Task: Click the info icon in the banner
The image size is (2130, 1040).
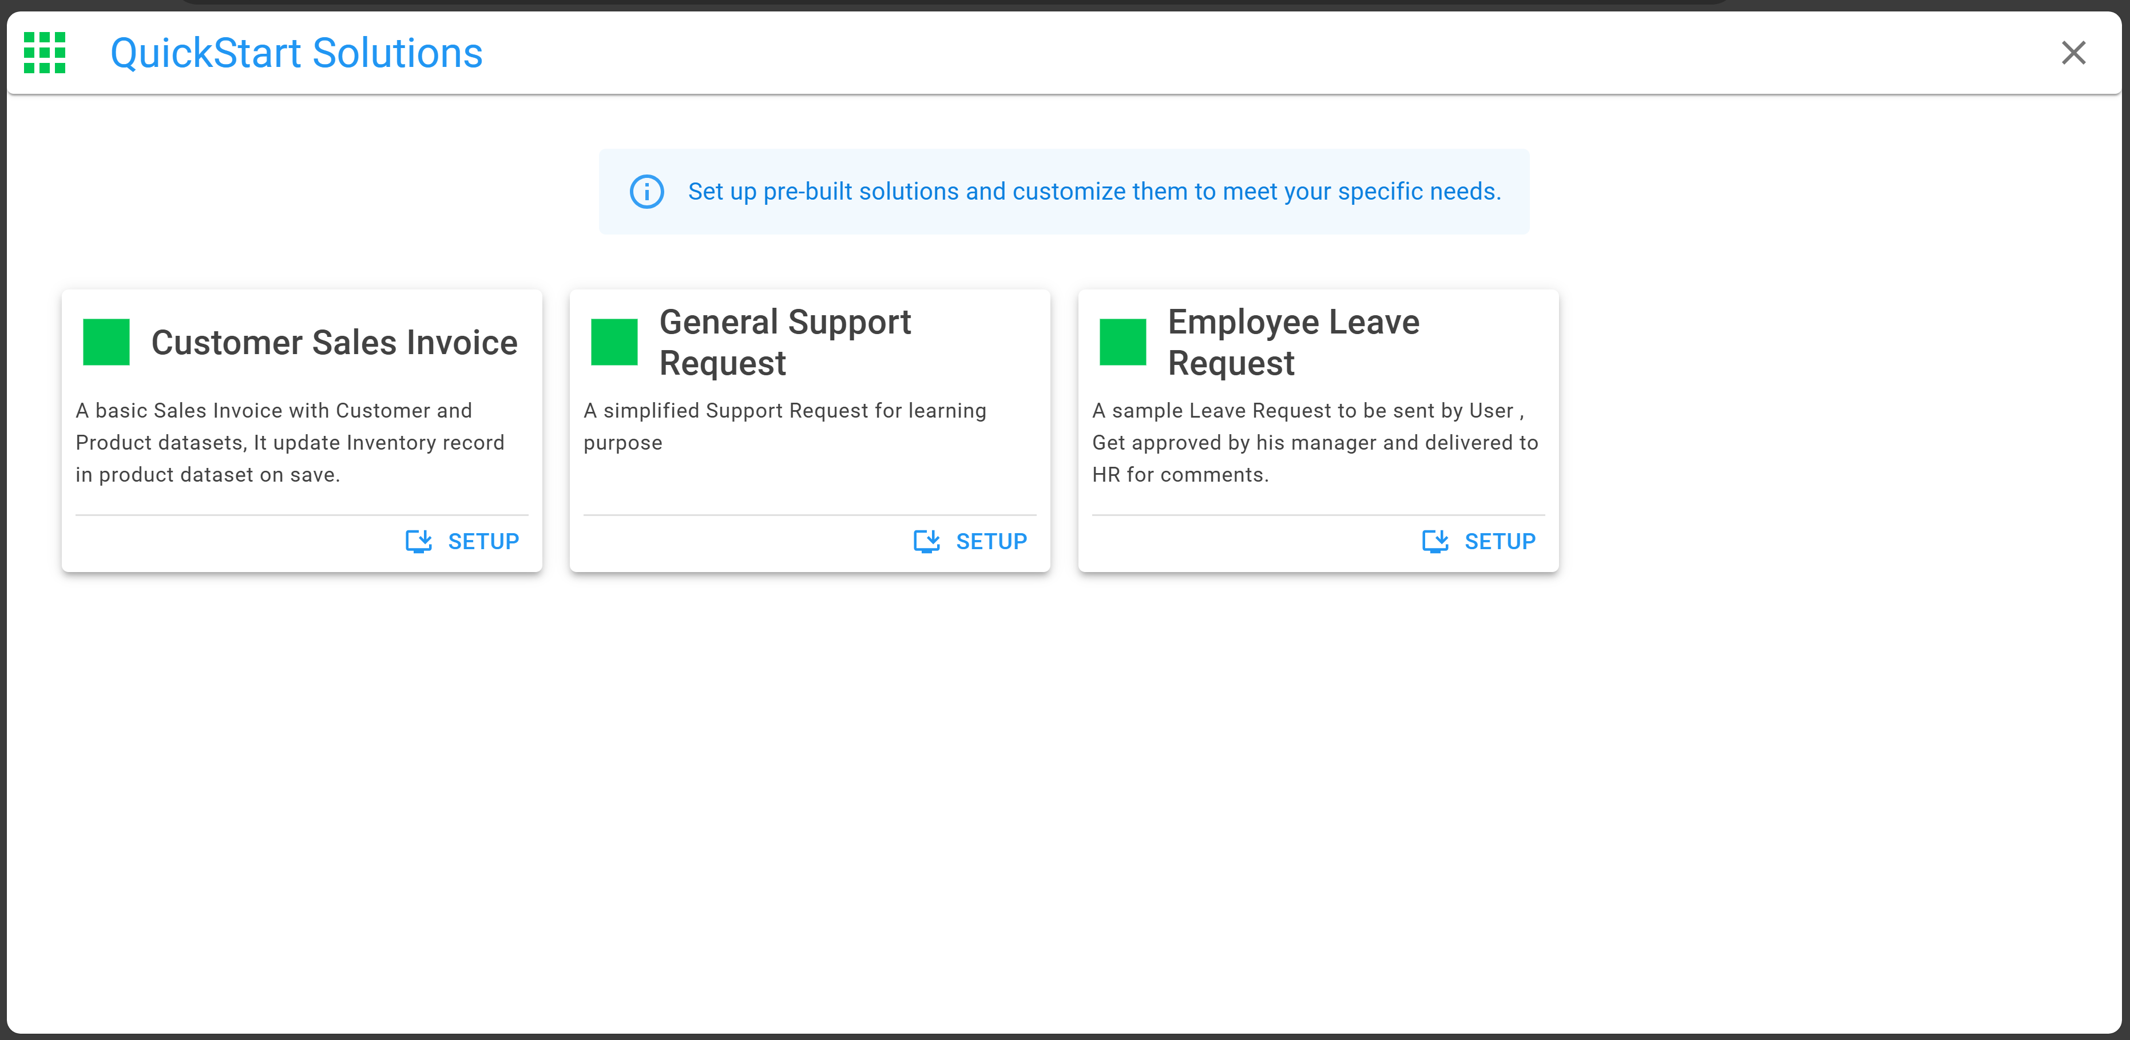Action: [x=646, y=192]
